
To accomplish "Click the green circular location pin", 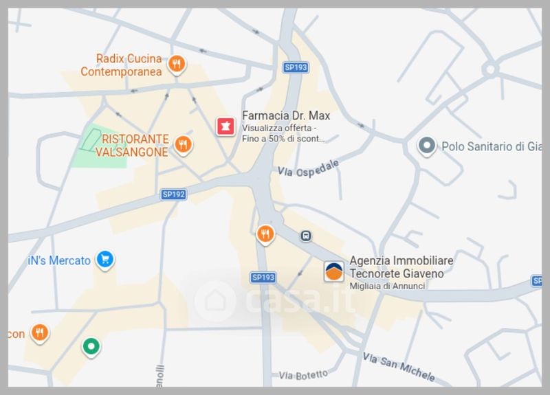I will (91, 347).
